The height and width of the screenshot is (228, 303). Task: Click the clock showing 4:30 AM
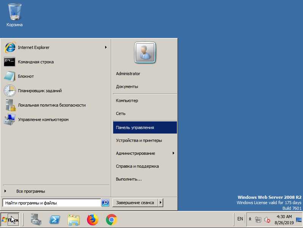[x=284, y=220]
